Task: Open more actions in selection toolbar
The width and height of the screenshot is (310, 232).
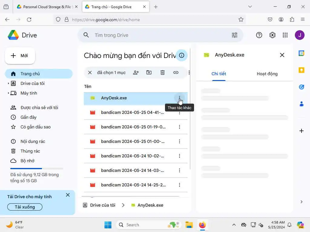Action: click(x=189, y=72)
